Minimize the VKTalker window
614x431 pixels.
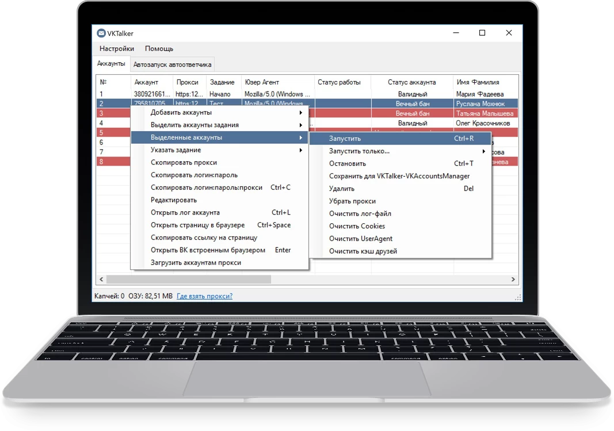456,33
